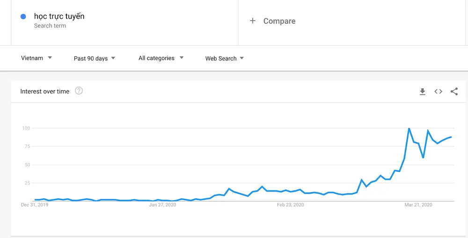Click the Dec 31, 2019 axis label
This screenshot has height=238, width=468.
(35, 205)
